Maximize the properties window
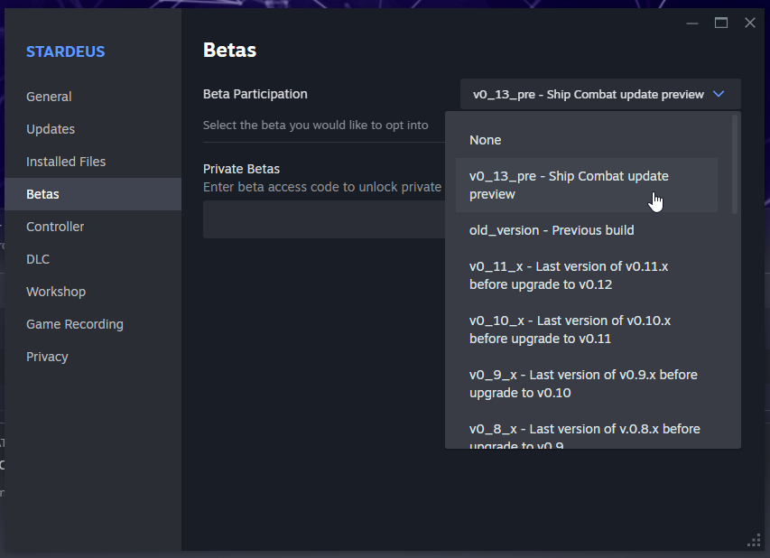 pyautogui.click(x=721, y=23)
